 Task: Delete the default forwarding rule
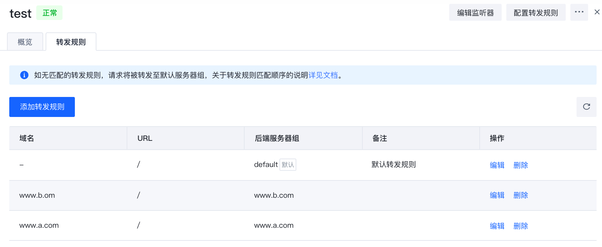[521, 165]
